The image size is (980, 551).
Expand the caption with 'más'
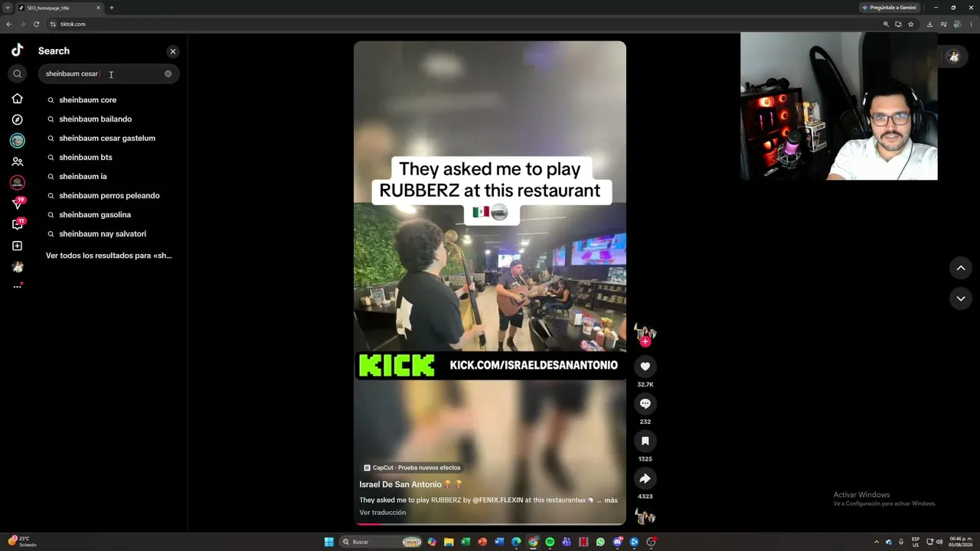pos(611,500)
